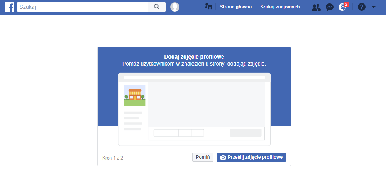Viewport: 386px width, 190px height.
Task: Click Prześlij zdjęcie profilowe button
Action: [x=251, y=157]
